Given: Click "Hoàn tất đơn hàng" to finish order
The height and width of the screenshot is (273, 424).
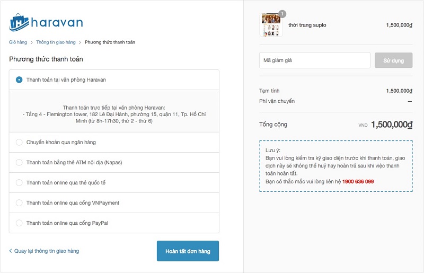Looking at the screenshot, I should point(188,251).
